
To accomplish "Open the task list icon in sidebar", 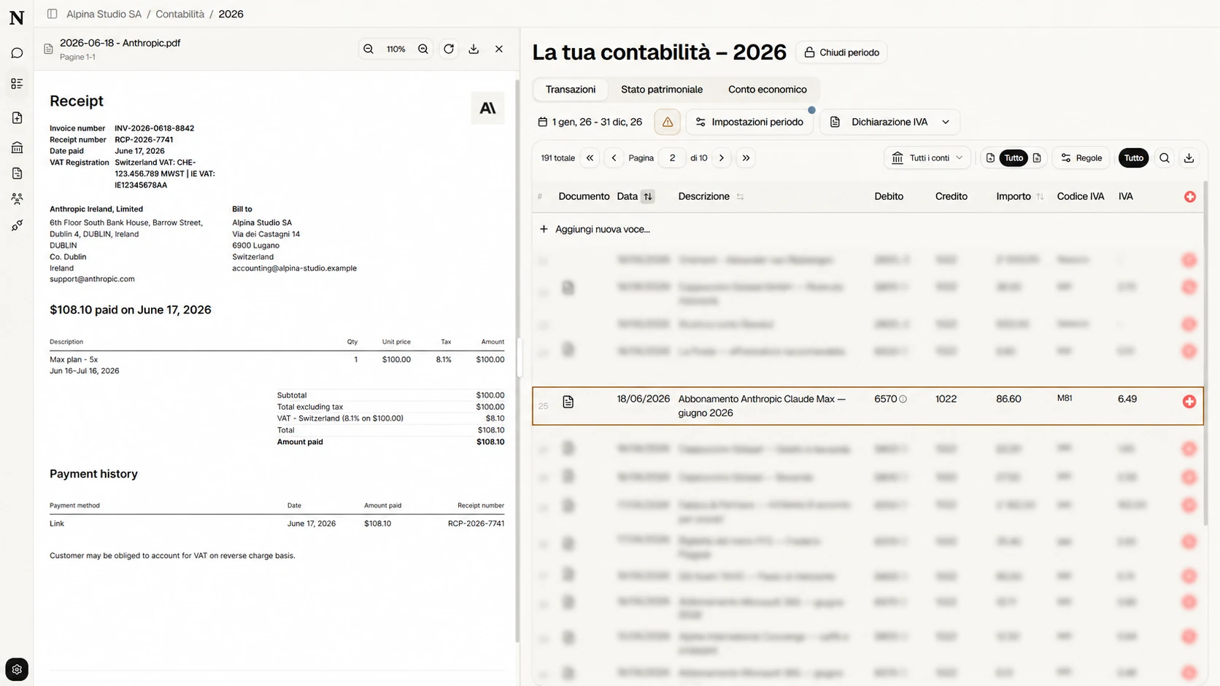I will pos(17,84).
